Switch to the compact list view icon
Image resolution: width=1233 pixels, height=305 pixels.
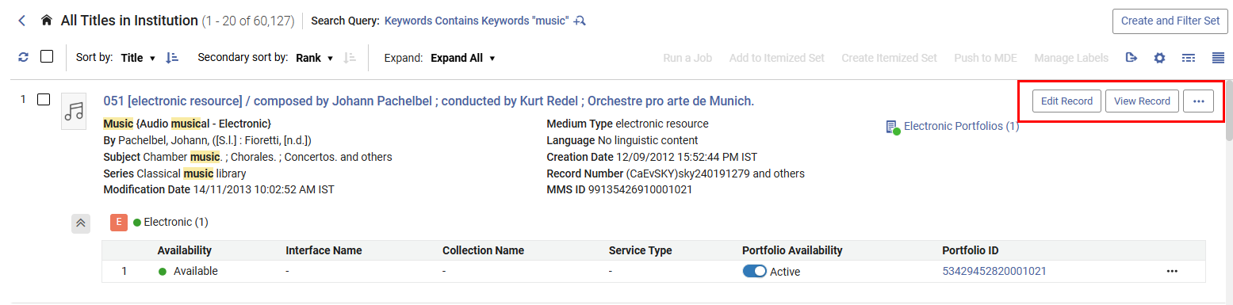click(1218, 58)
